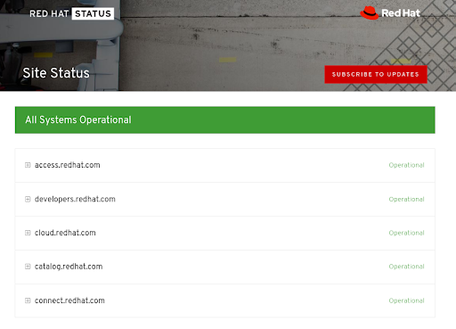Click the All Systems Operational green banner

[x=225, y=120]
